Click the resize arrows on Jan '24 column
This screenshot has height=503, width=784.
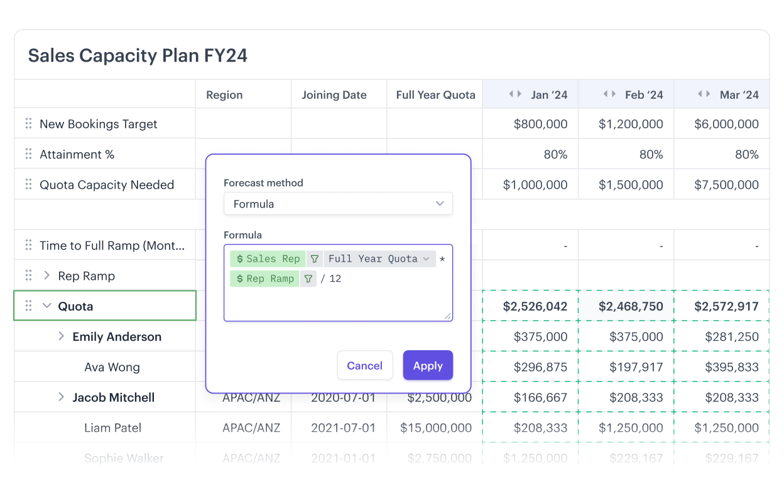click(x=515, y=94)
